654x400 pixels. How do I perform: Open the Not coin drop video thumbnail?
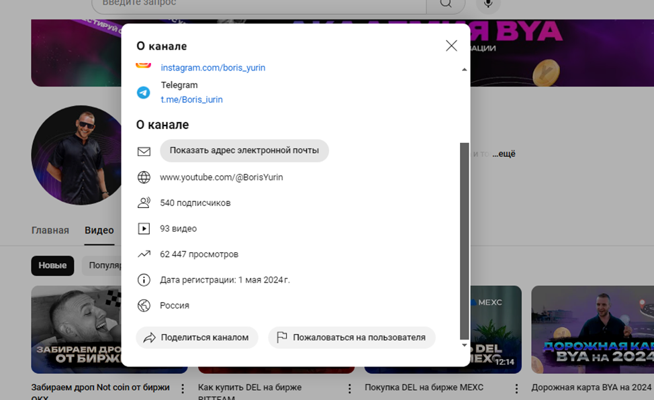(77, 330)
